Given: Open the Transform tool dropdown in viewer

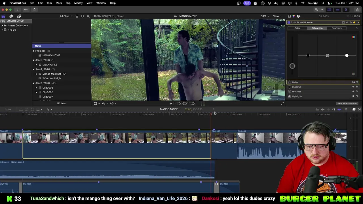Looking at the screenshot, I should [x=96, y=103].
